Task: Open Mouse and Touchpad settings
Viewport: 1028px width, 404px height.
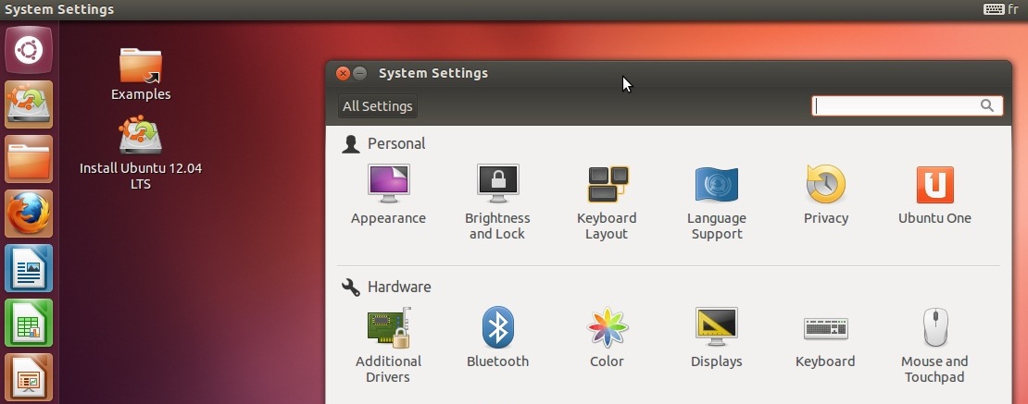Action: pos(934,345)
